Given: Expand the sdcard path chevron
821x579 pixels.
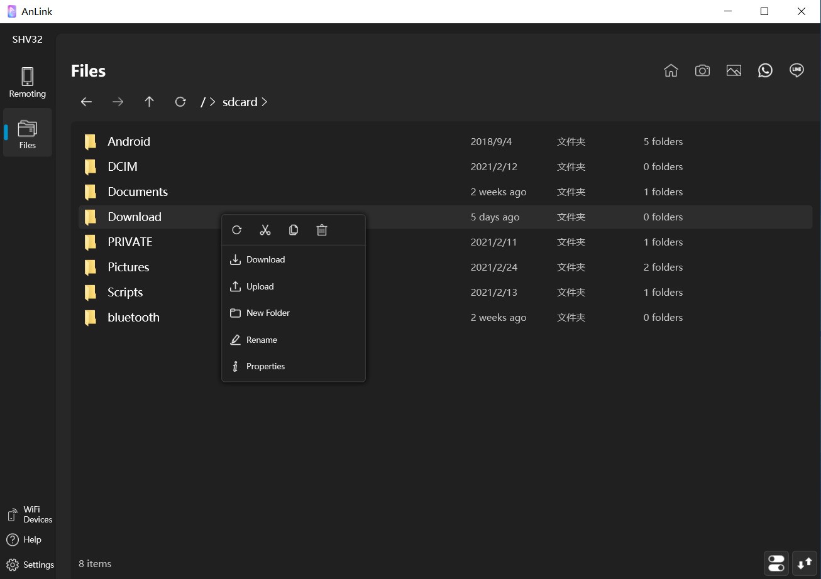Looking at the screenshot, I should [x=265, y=102].
